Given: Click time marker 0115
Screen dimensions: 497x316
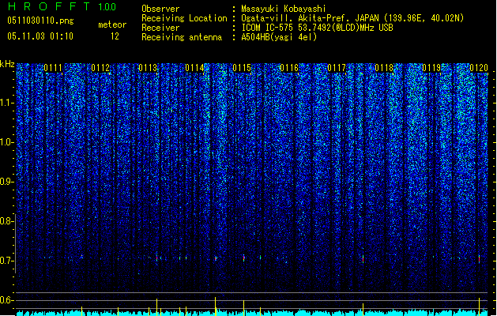Looking at the screenshot, I should 242,68.
